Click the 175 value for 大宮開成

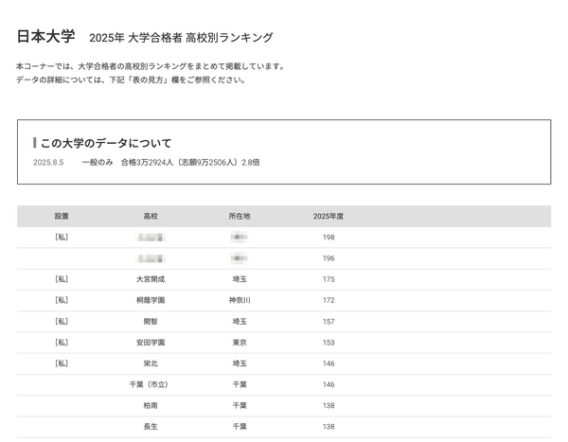click(x=328, y=279)
